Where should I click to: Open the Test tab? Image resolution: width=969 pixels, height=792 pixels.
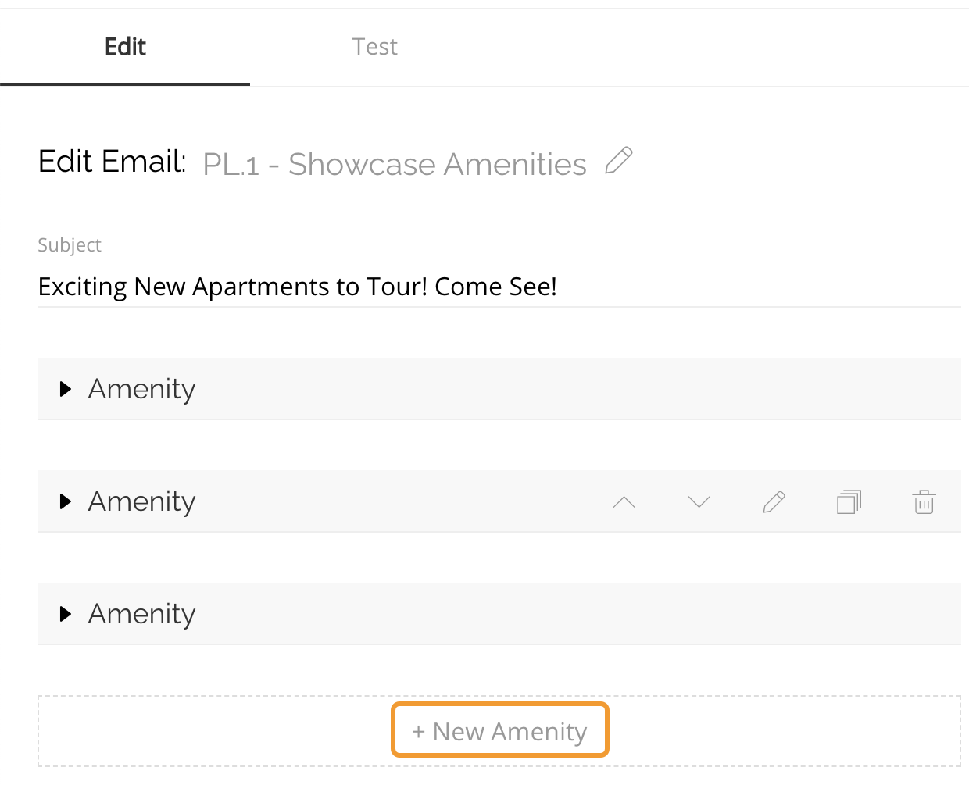click(x=374, y=47)
